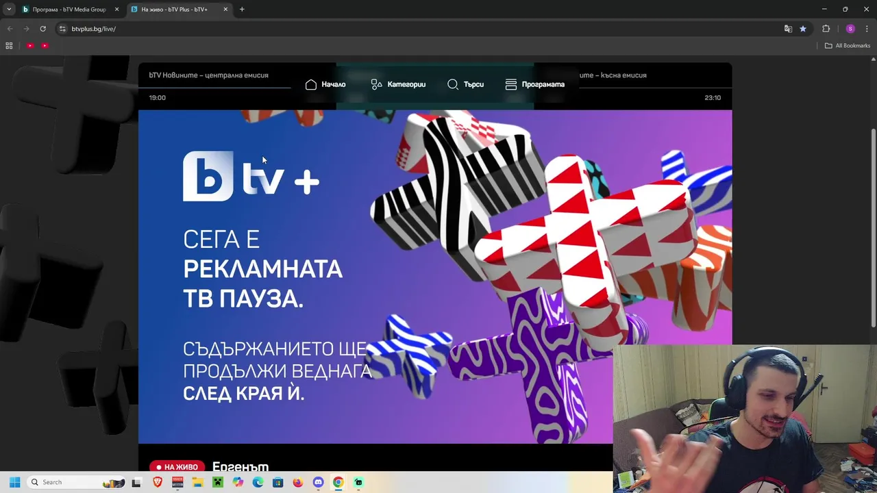This screenshot has height=493, width=877.
Task: Switch to Chrome on the taskbar
Action: 338,482
